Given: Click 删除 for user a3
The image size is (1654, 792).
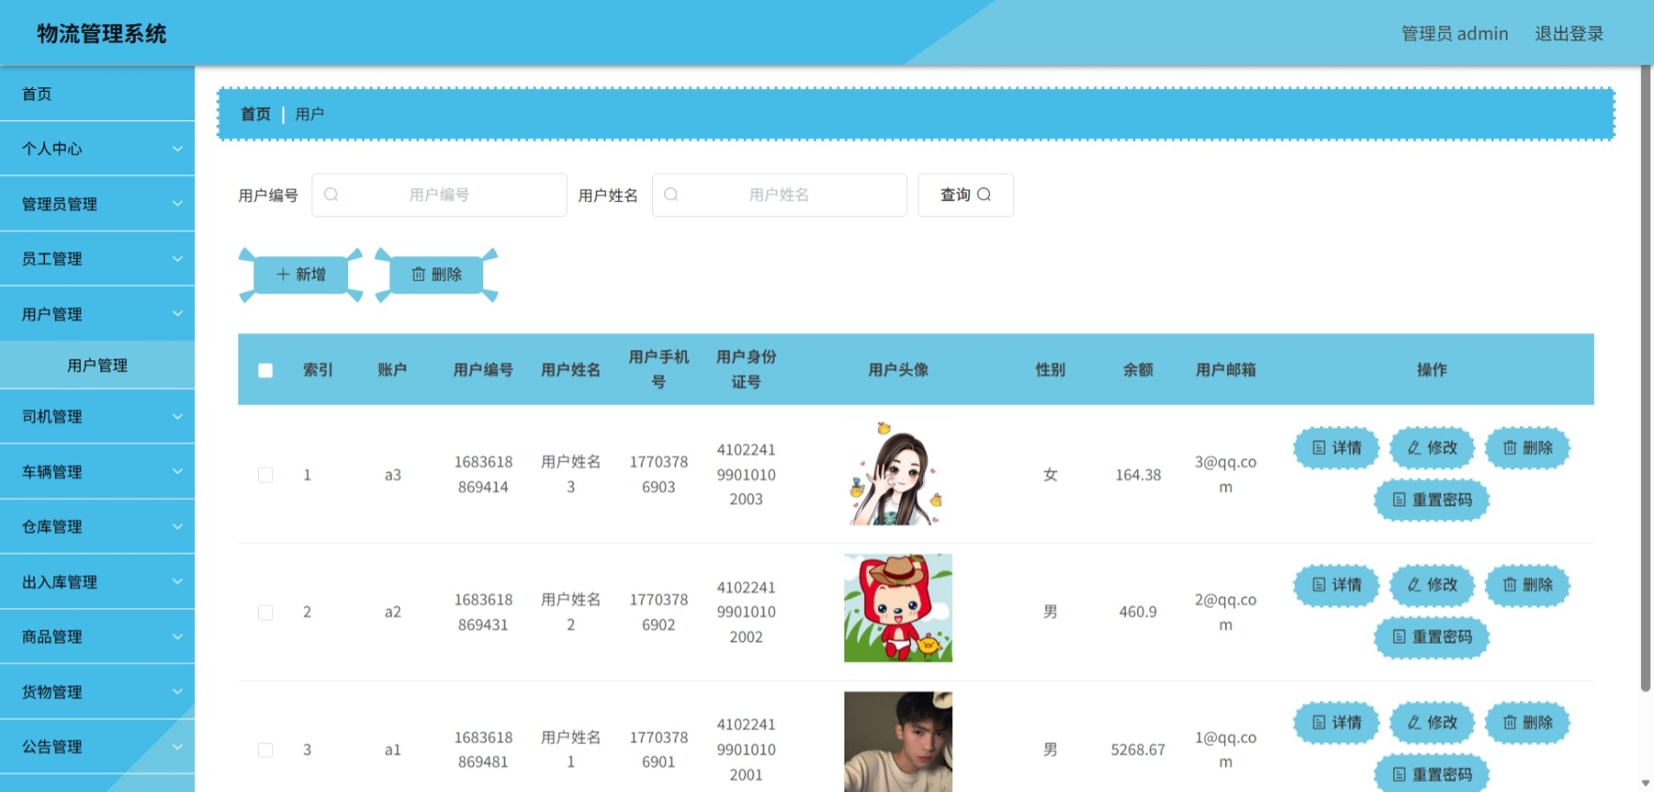Looking at the screenshot, I should (x=1527, y=448).
